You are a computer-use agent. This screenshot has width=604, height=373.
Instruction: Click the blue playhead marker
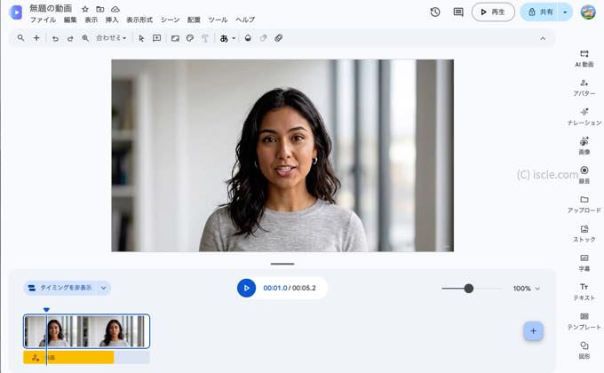coord(46,310)
